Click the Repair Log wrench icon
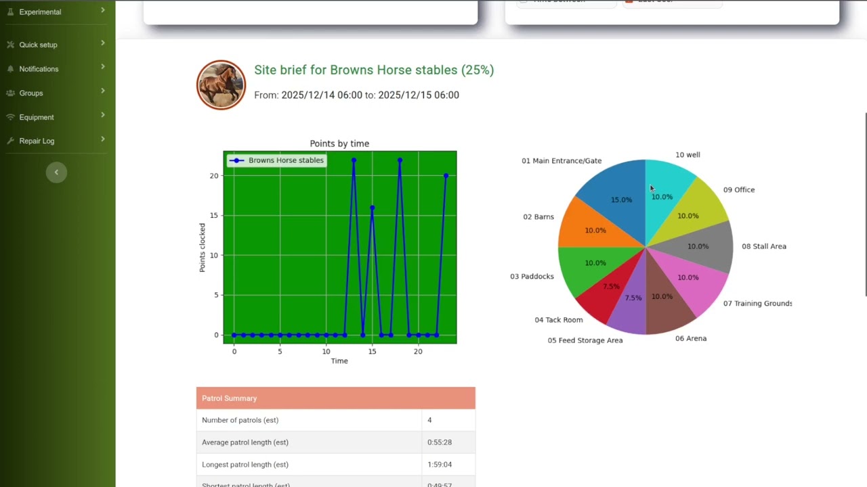 10,141
